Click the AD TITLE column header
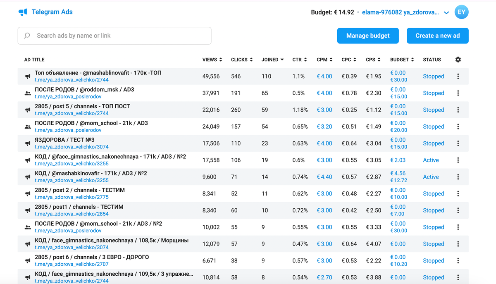The height and width of the screenshot is (284, 496). (x=34, y=60)
